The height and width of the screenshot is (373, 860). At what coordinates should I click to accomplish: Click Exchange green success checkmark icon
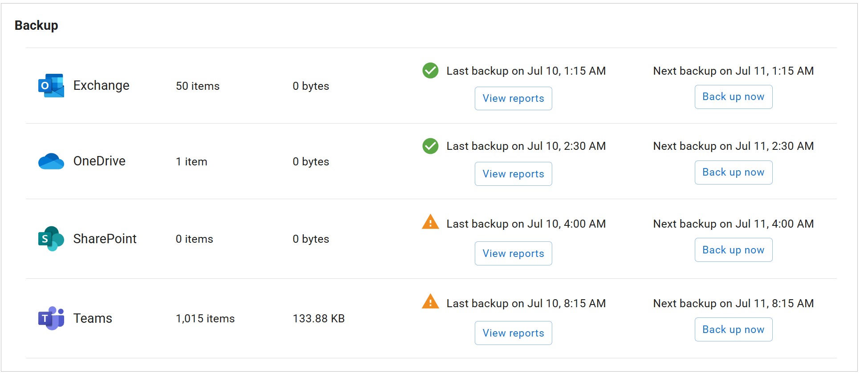point(430,70)
